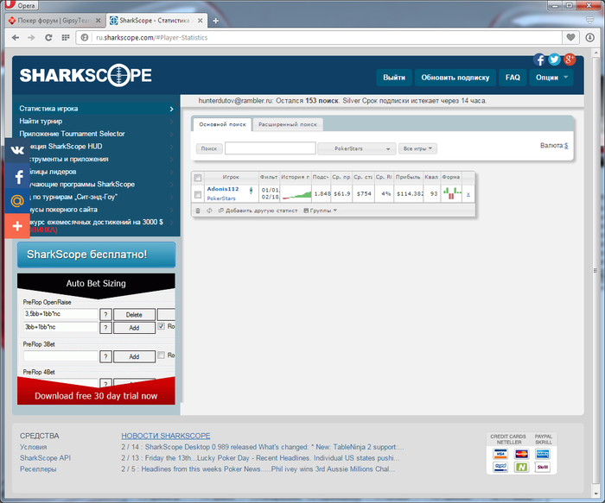
Task: Click Delete button in Auto Bet Sizing
Action: click(134, 315)
